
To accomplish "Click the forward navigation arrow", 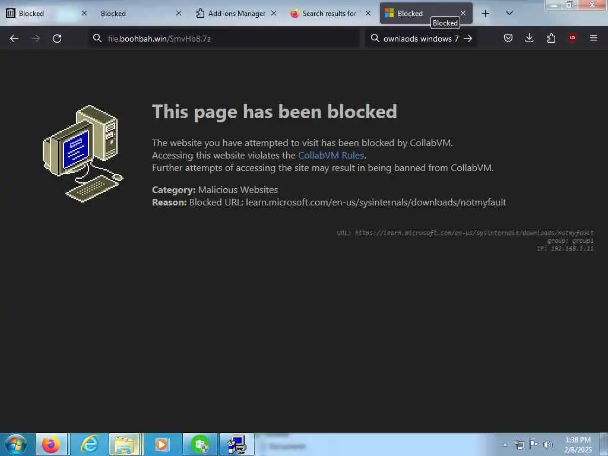I will [36, 39].
